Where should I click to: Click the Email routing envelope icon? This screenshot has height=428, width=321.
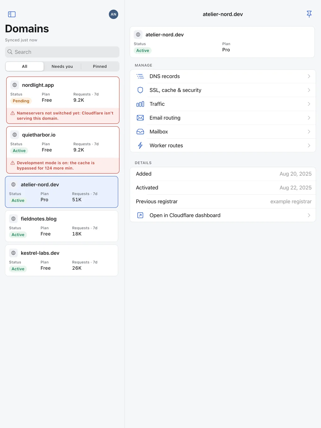140,118
